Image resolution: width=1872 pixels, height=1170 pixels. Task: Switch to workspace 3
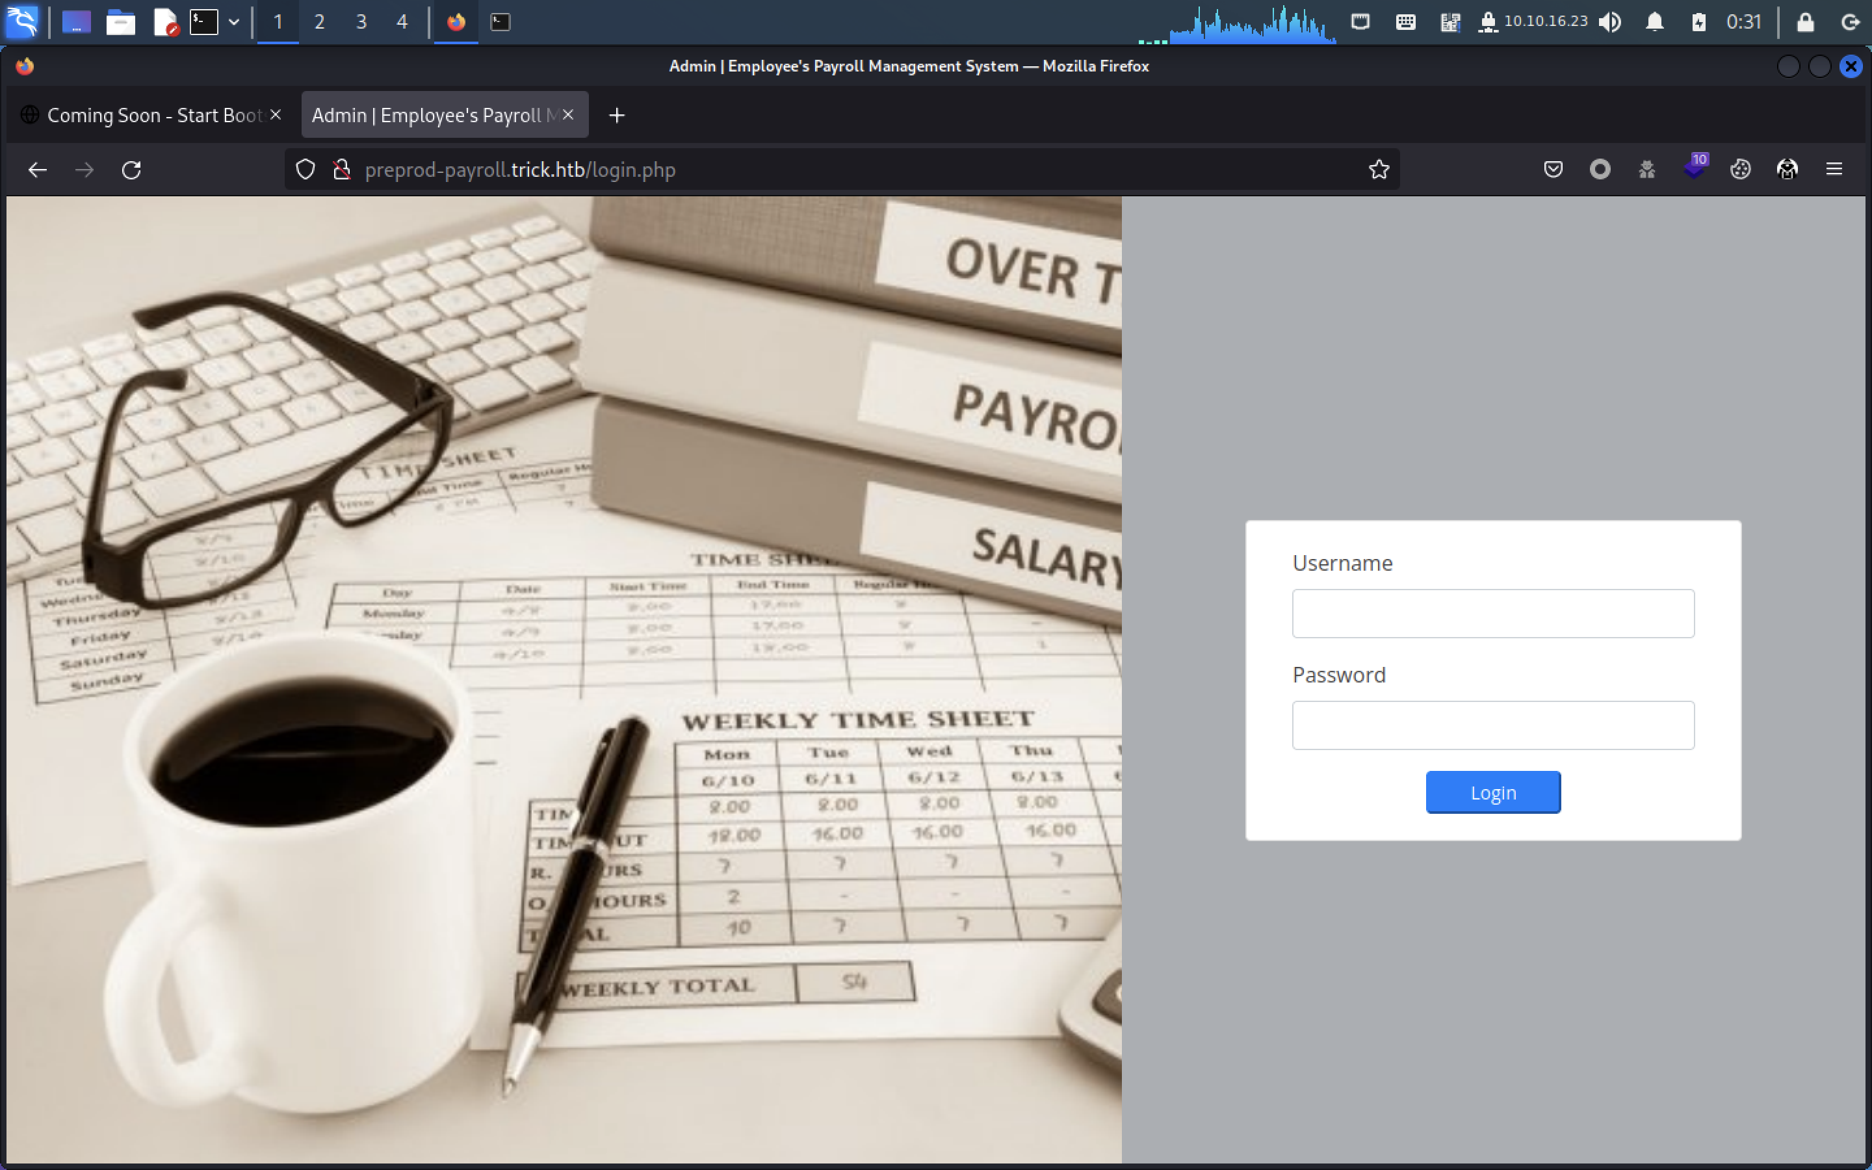tap(361, 21)
